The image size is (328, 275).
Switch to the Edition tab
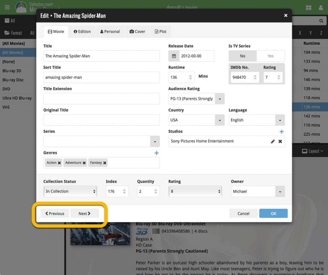(82, 32)
